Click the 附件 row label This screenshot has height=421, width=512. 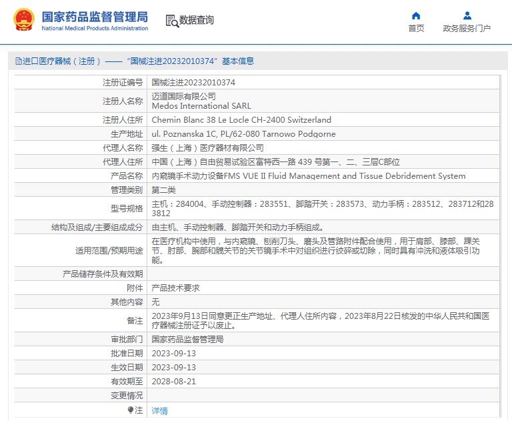(135, 288)
